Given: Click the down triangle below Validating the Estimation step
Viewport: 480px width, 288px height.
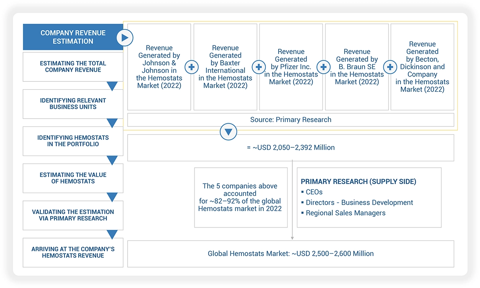Looking at the screenshot, I should click(x=112, y=234).
